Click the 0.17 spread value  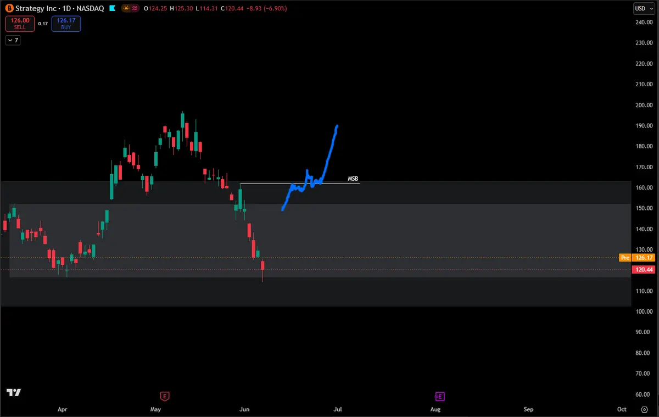coord(43,24)
